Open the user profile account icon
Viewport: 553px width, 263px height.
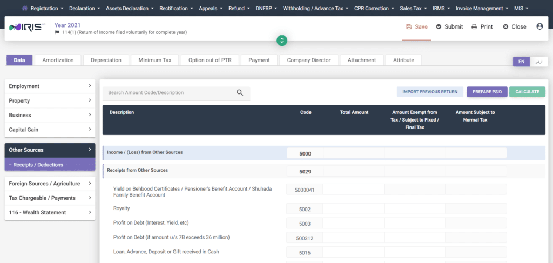539,26
